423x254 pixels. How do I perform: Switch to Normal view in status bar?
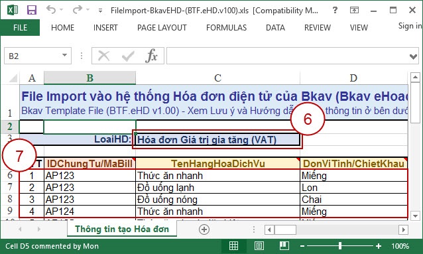tap(233, 246)
